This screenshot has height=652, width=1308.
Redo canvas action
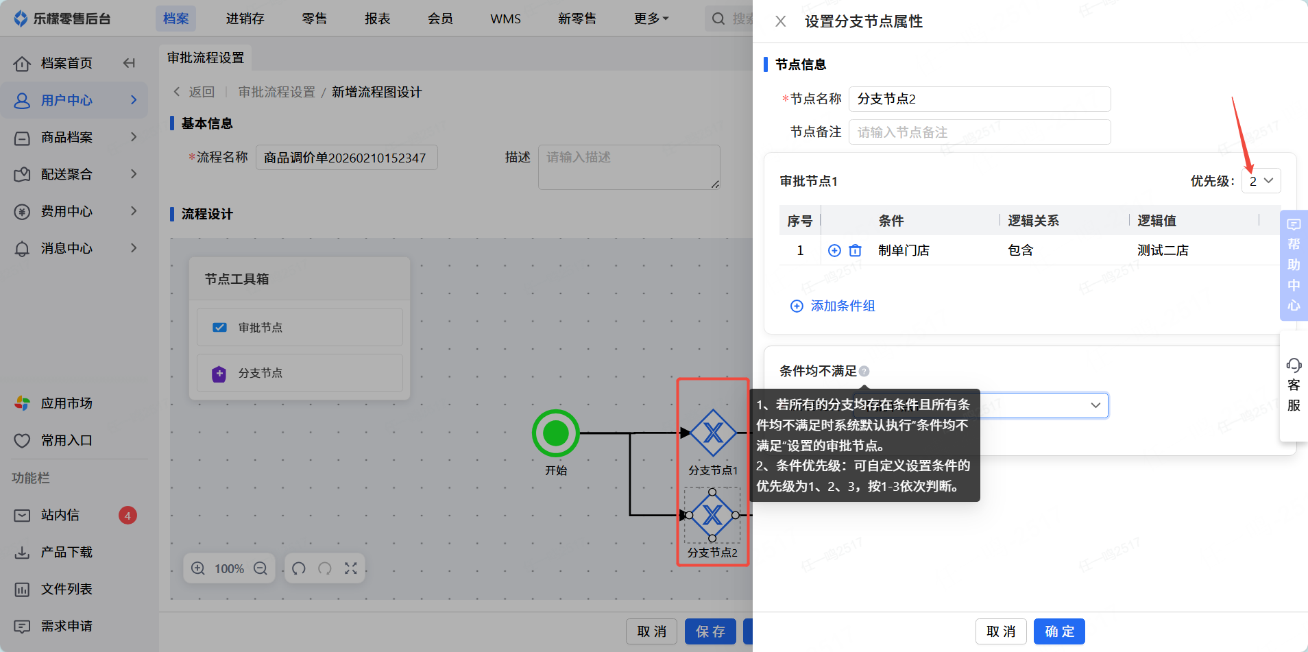click(325, 568)
